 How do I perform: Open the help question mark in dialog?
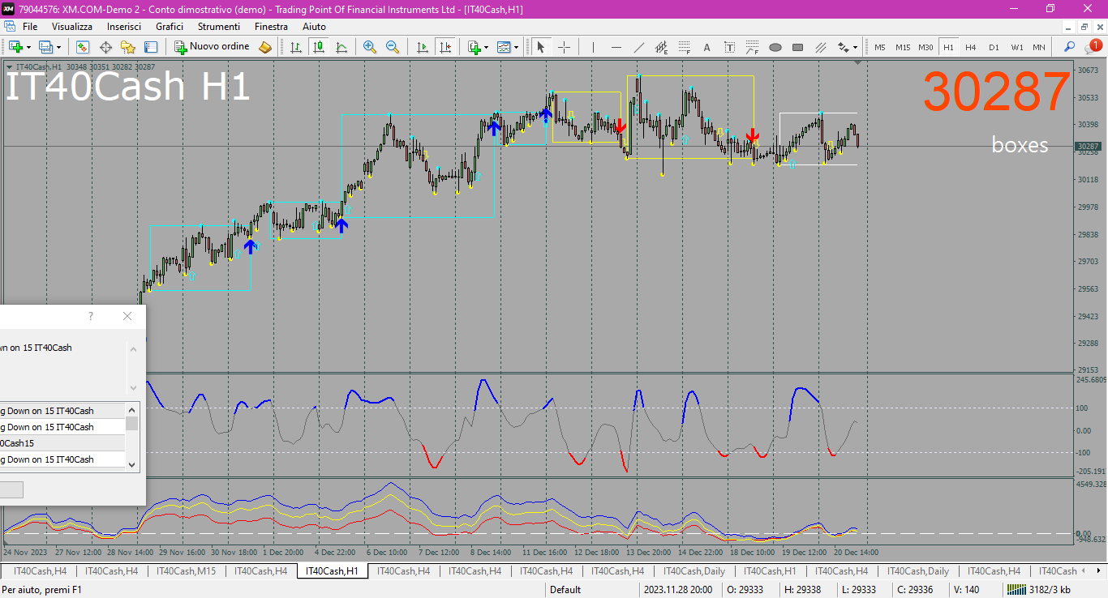pyautogui.click(x=91, y=316)
